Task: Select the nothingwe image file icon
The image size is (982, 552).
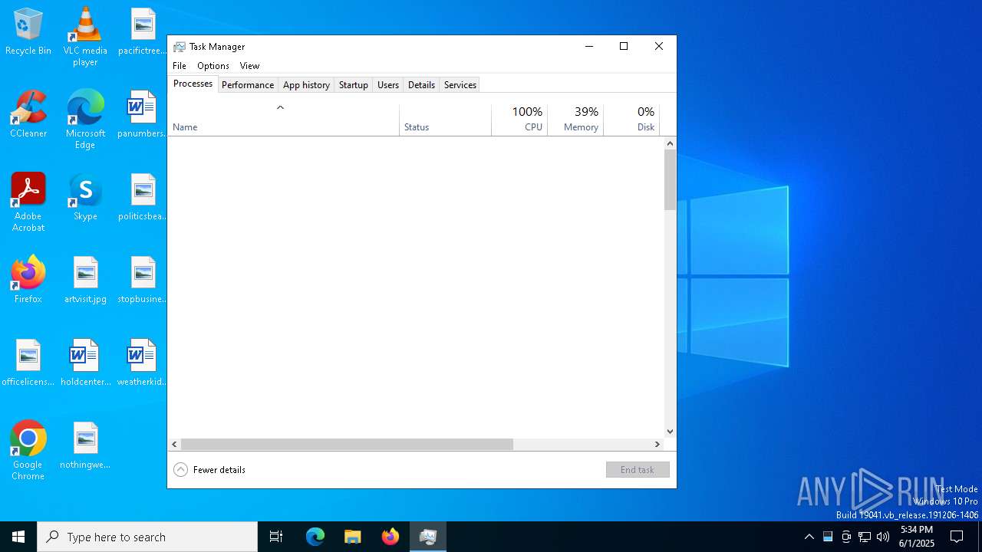Action: pyautogui.click(x=85, y=446)
